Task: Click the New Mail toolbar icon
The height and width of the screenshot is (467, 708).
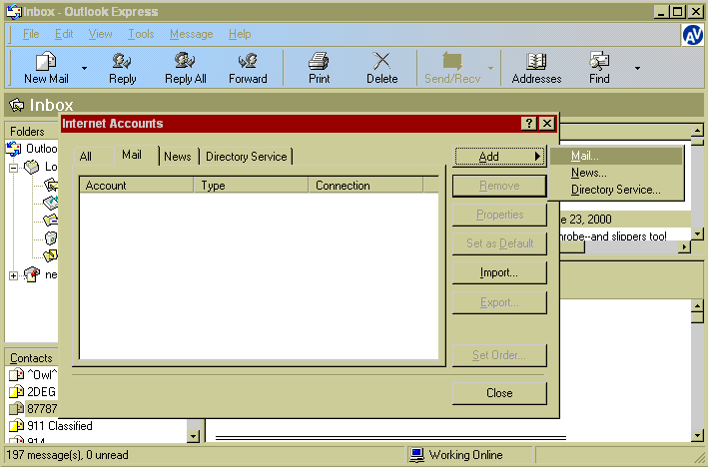Action: [x=46, y=61]
